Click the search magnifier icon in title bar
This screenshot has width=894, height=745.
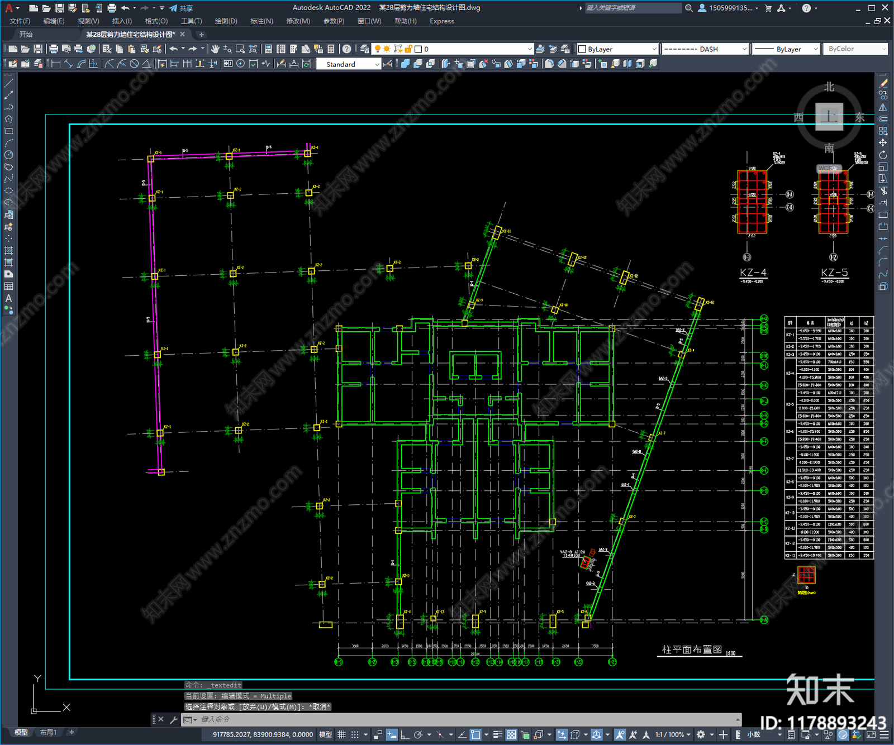pos(689,8)
